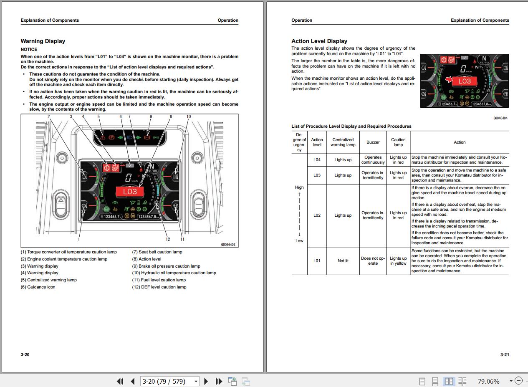Click the zoom level 79.06% field

489,381
